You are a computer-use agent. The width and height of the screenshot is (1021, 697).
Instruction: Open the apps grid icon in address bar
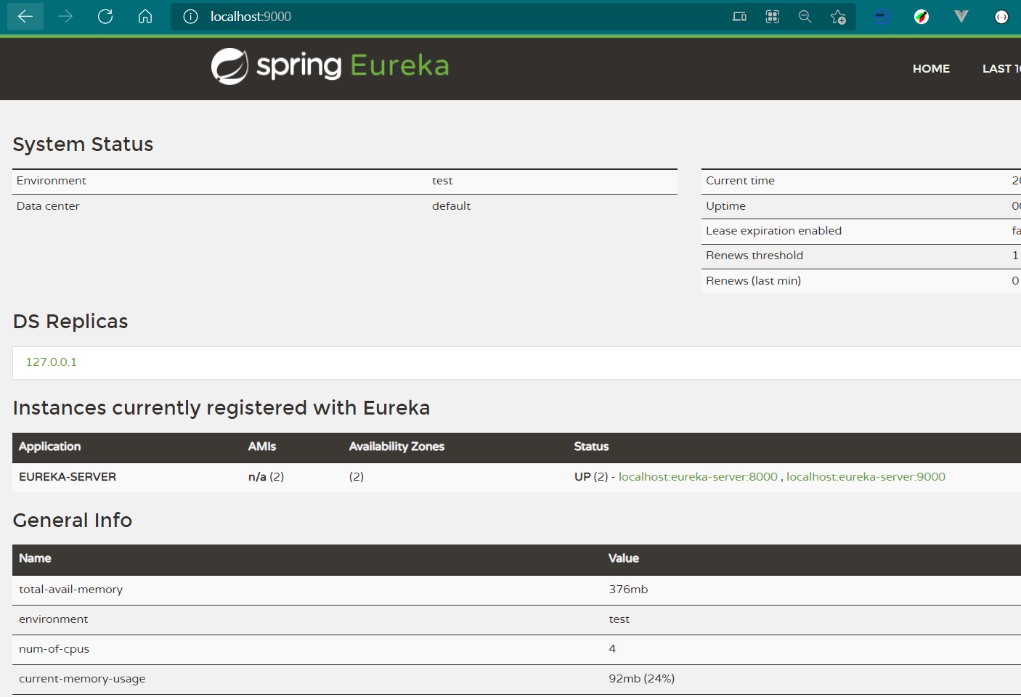(773, 17)
